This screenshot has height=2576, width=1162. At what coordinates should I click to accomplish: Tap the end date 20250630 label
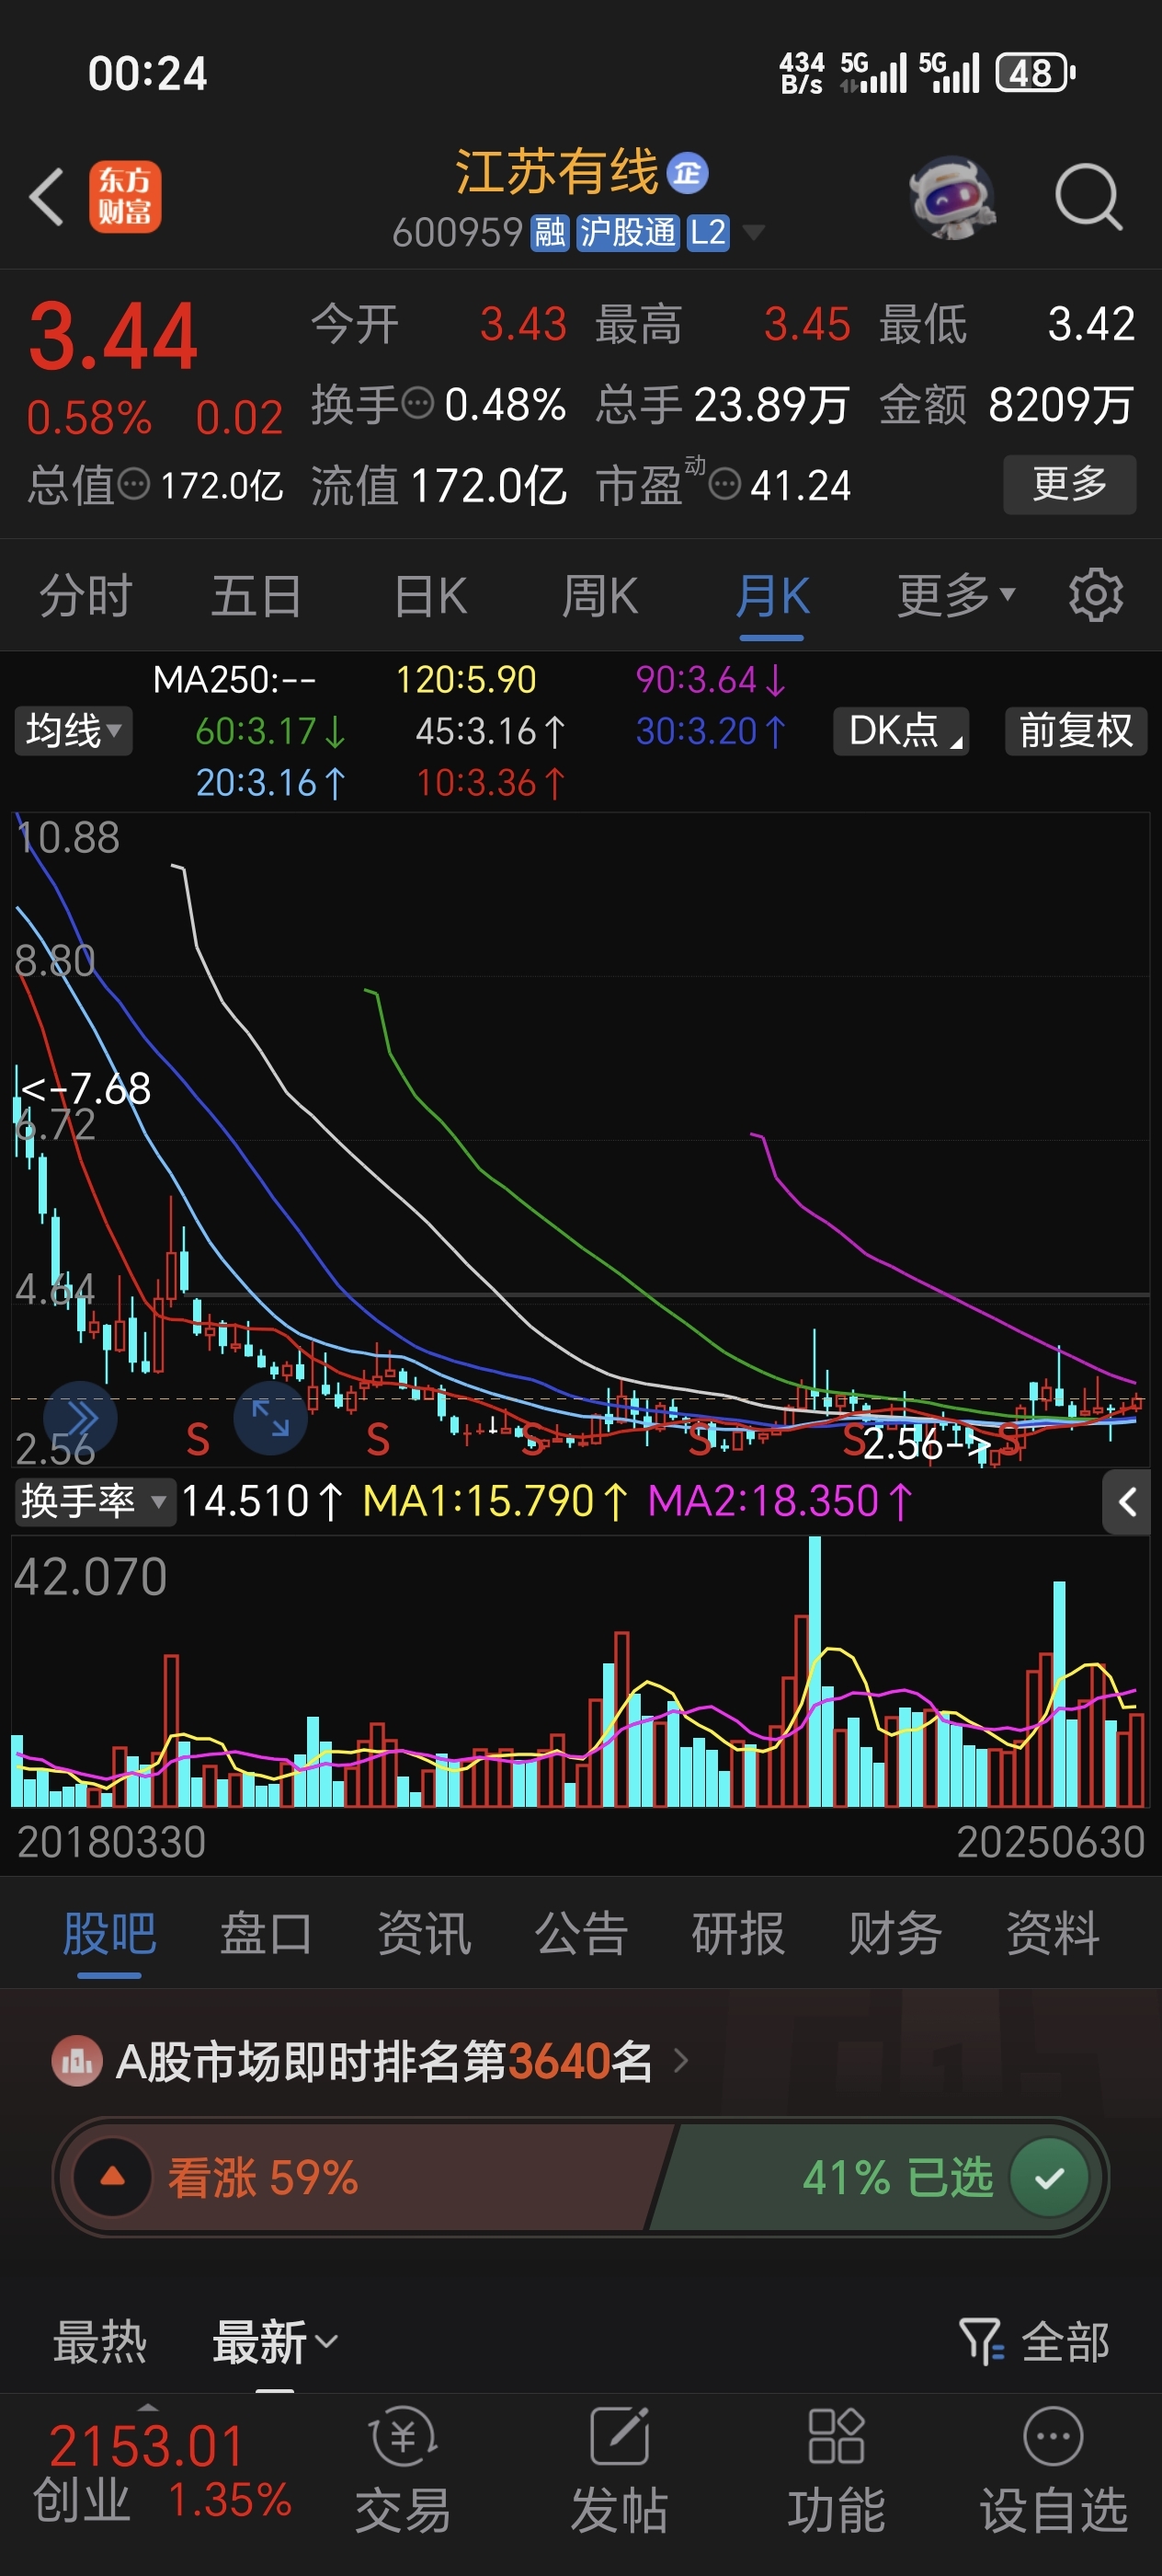[x=1051, y=1842]
